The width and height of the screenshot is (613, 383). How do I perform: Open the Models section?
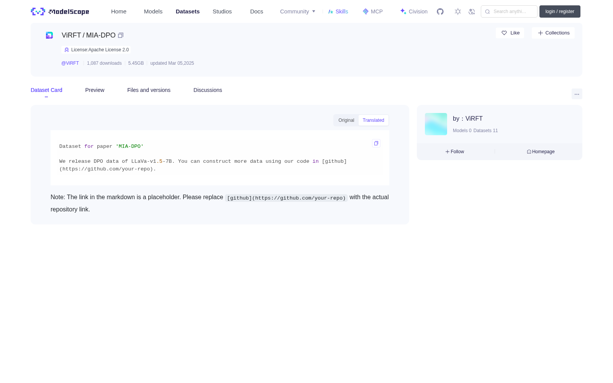point(153,11)
